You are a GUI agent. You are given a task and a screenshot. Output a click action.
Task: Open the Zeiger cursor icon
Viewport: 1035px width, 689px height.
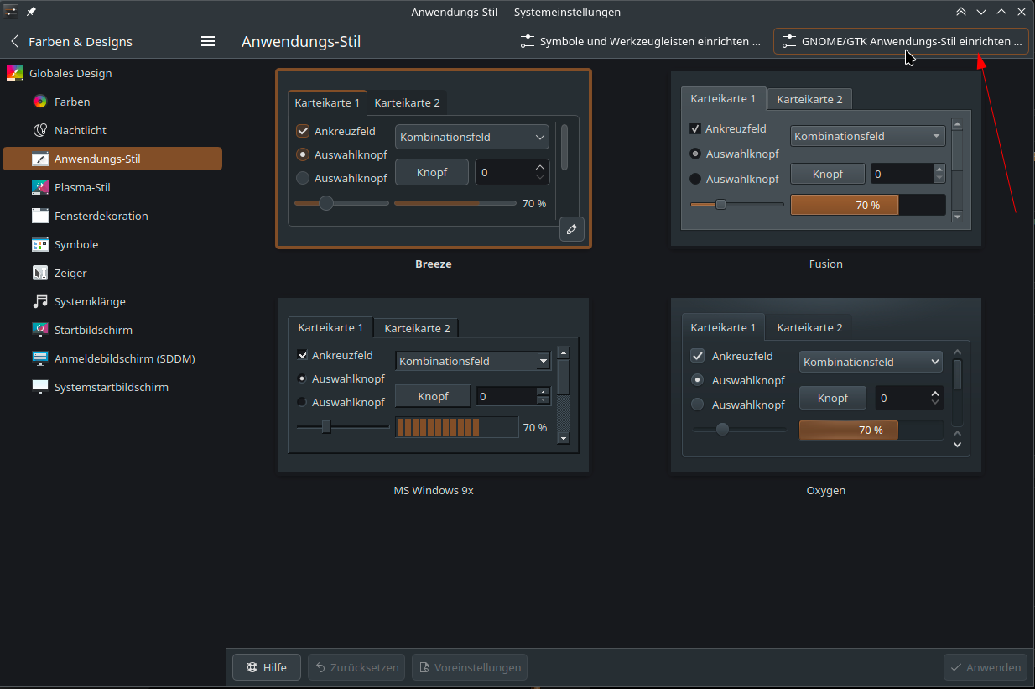click(x=39, y=273)
